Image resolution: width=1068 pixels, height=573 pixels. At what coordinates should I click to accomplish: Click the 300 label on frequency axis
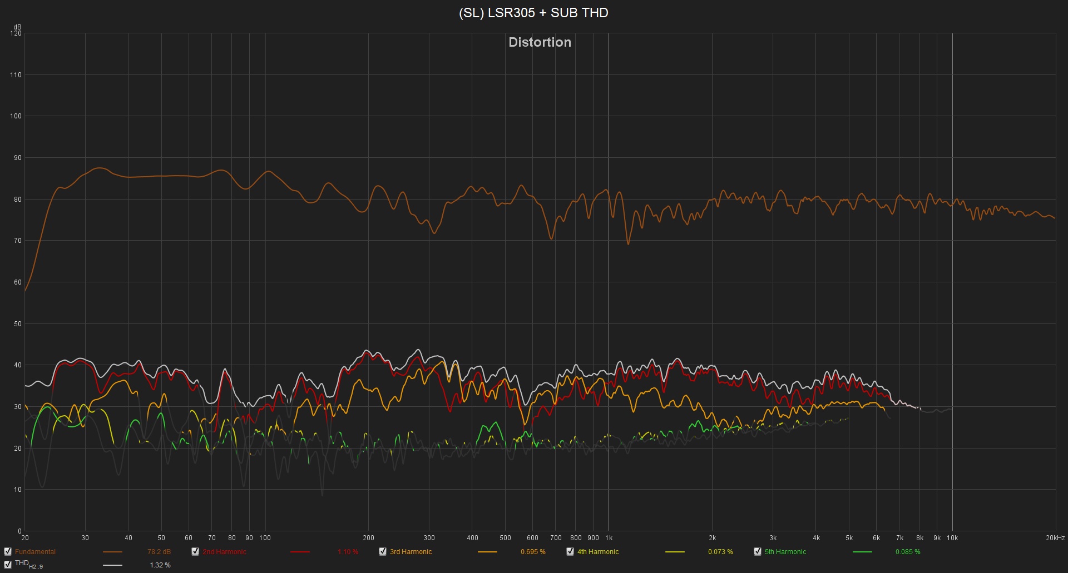click(x=429, y=538)
